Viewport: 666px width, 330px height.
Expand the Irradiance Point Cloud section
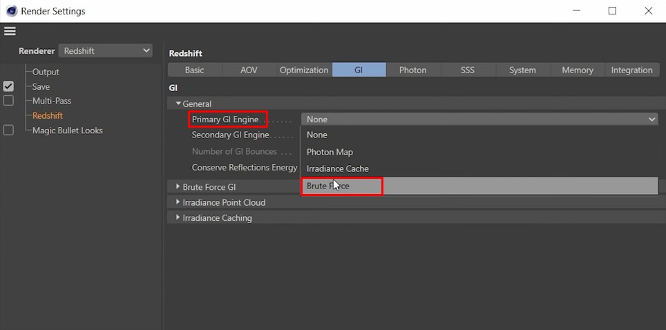(x=178, y=202)
